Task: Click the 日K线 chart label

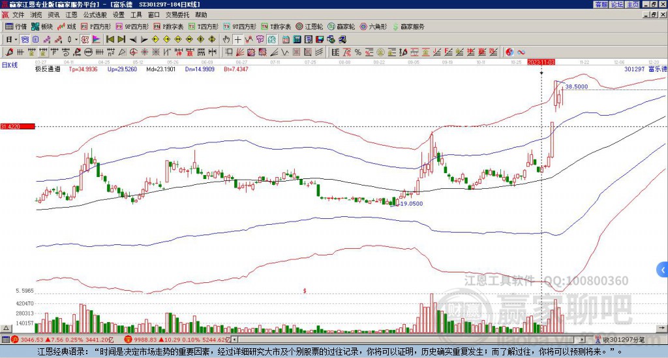Action: (x=10, y=65)
